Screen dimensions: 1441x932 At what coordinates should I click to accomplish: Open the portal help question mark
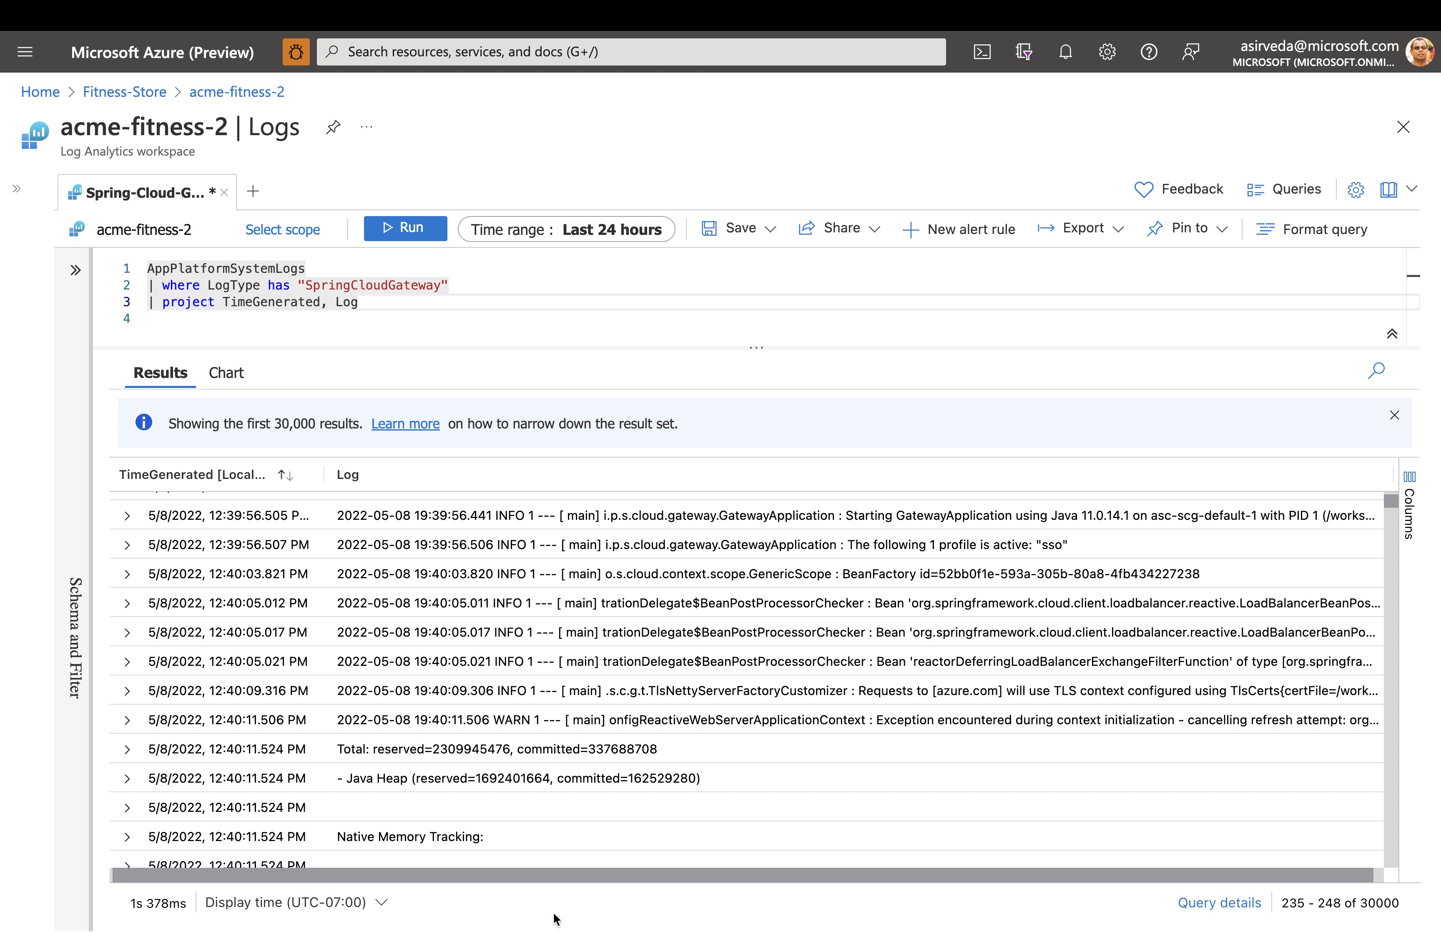[1148, 52]
